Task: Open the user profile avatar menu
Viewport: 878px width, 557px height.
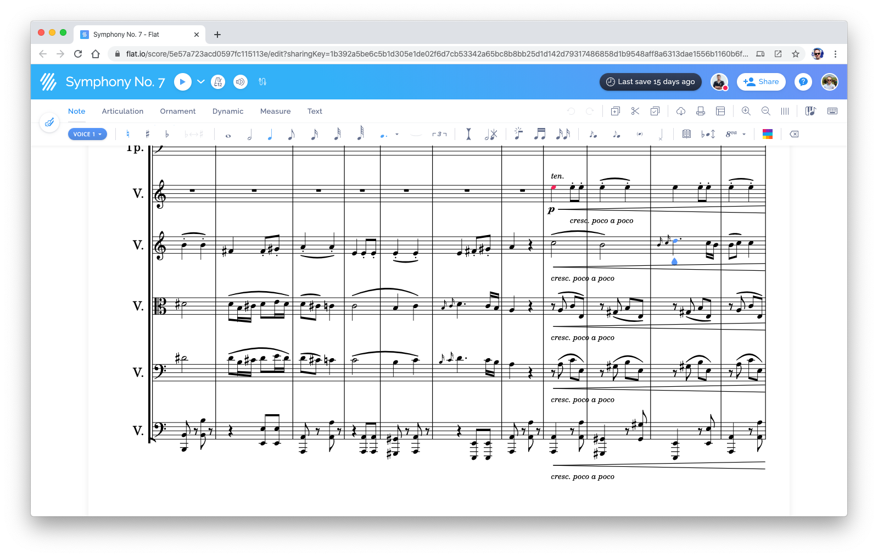Action: pyautogui.click(x=829, y=82)
